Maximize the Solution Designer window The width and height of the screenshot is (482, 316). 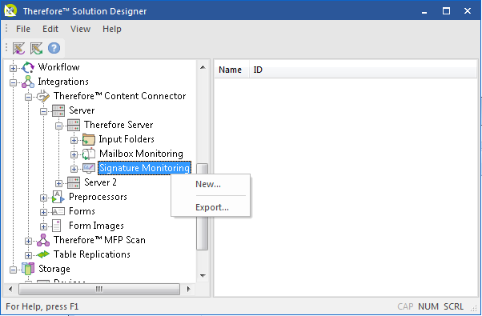pos(446,11)
